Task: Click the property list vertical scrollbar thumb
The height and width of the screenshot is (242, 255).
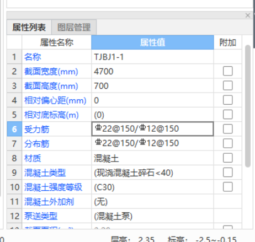Action: (x=248, y=106)
